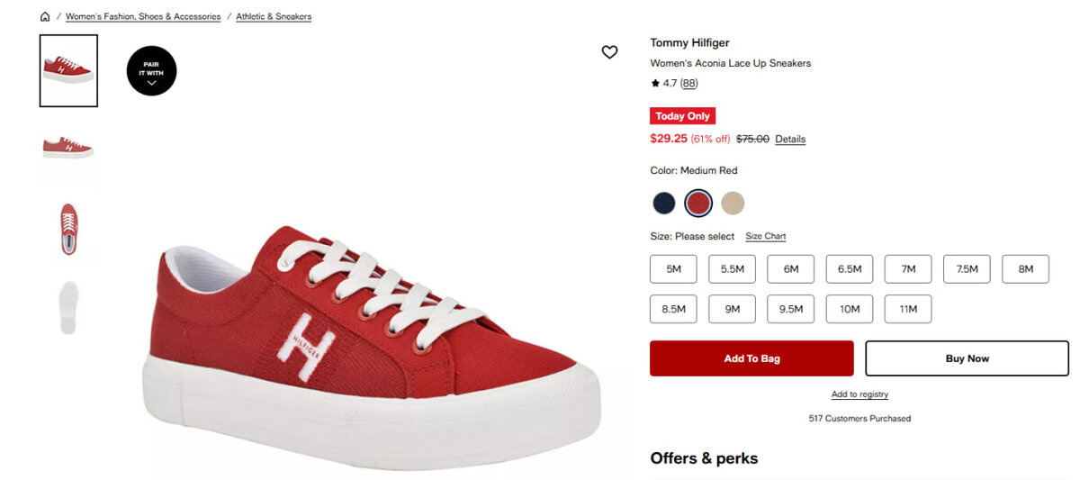
Task: Click Add To Bag button
Action: [x=751, y=358]
